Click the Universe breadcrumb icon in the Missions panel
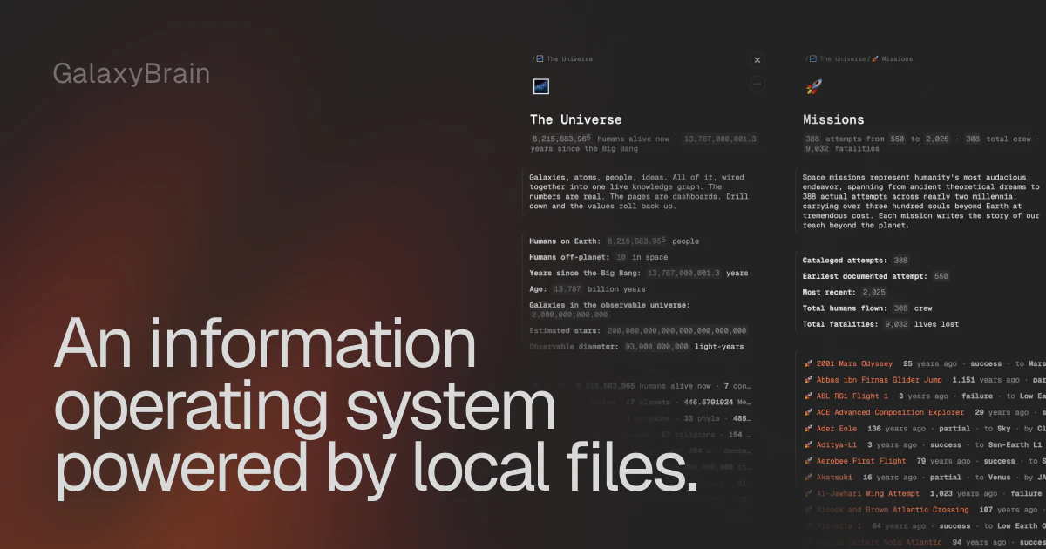Screen dimensions: 1046x549 tap(813, 59)
